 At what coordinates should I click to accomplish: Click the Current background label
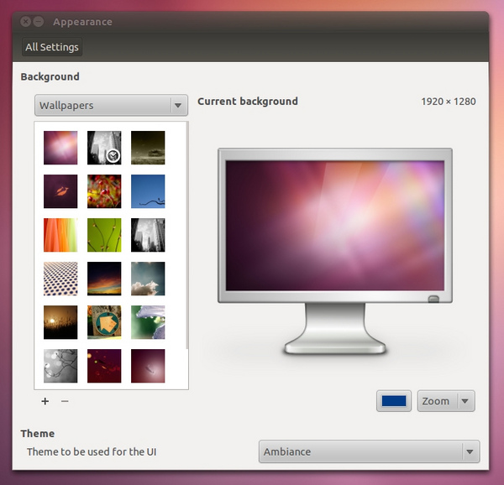pyautogui.click(x=248, y=102)
